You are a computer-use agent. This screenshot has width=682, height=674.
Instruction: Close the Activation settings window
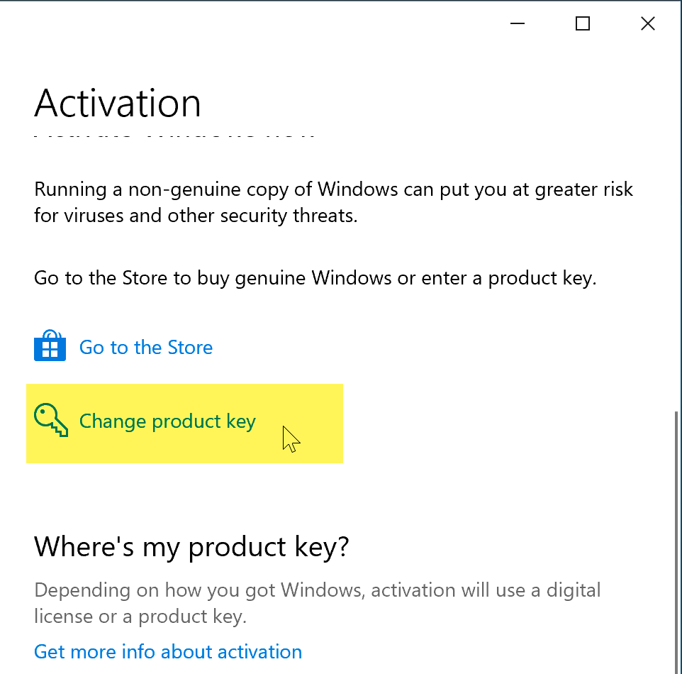tap(647, 23)
